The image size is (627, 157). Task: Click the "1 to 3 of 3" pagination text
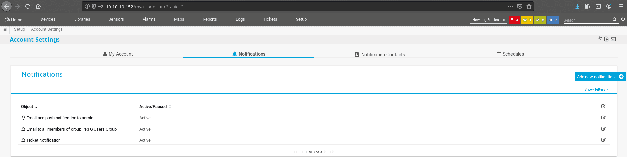[314, 152]
